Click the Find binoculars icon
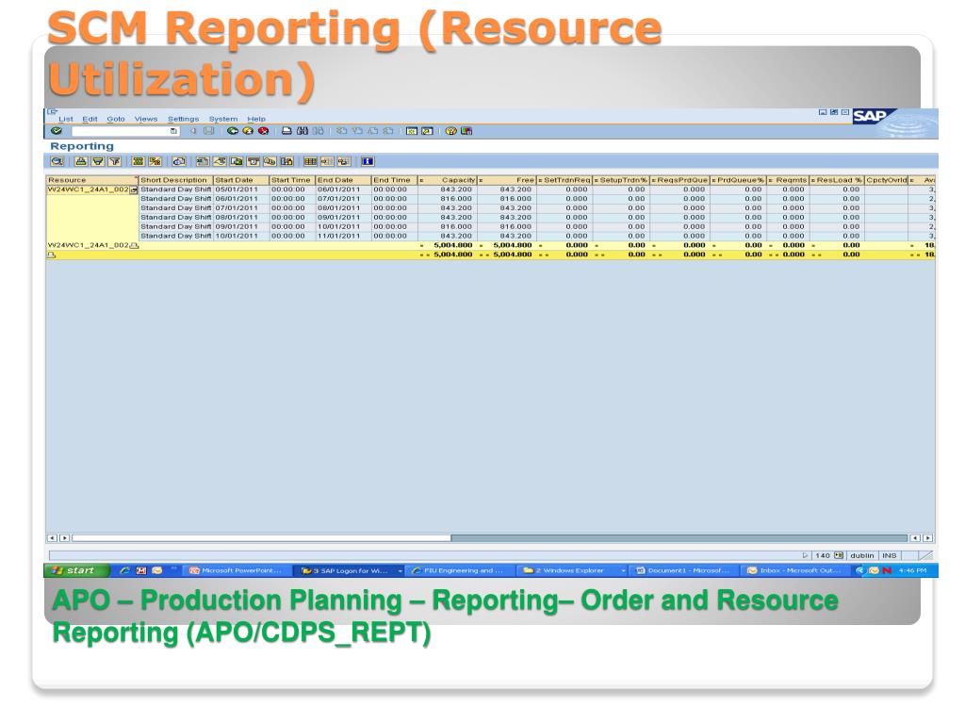Screen dimensions: 965x724 pos(303,131)
